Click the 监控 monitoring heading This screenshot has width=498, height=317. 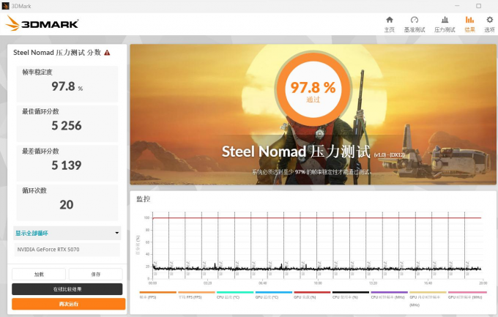144,199
